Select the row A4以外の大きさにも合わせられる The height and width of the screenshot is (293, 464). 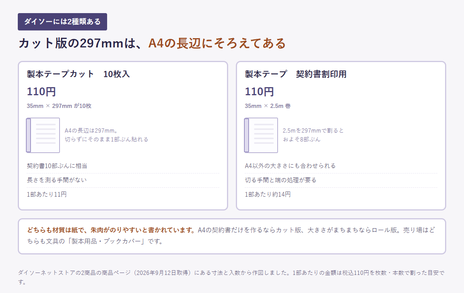point(341,166)
